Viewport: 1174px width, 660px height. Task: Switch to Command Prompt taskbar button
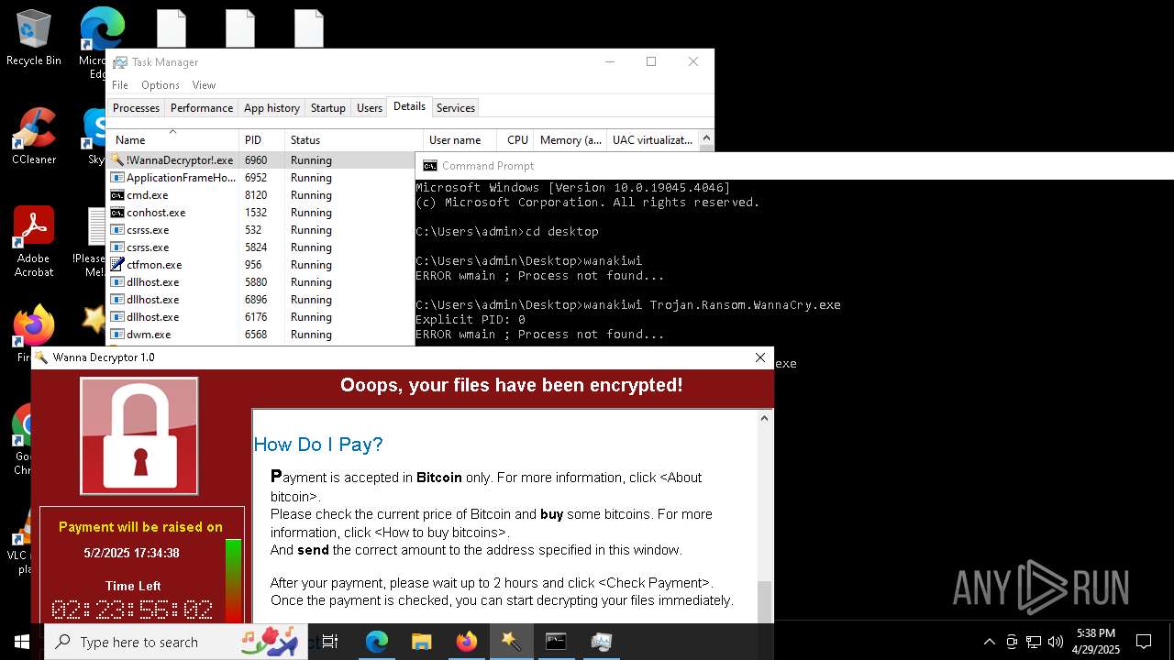point(556,642)
